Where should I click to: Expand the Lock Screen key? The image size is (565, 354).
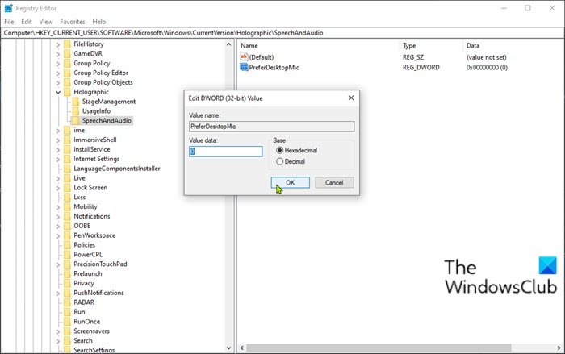[58, 188]
